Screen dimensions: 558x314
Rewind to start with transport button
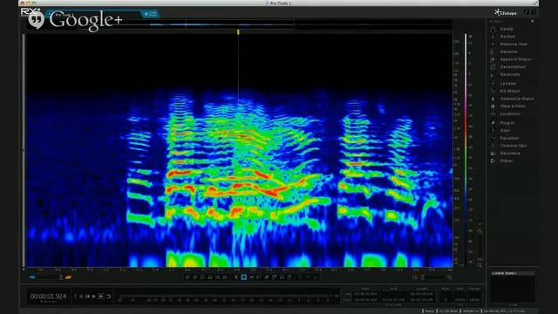(x=87, y=297)
